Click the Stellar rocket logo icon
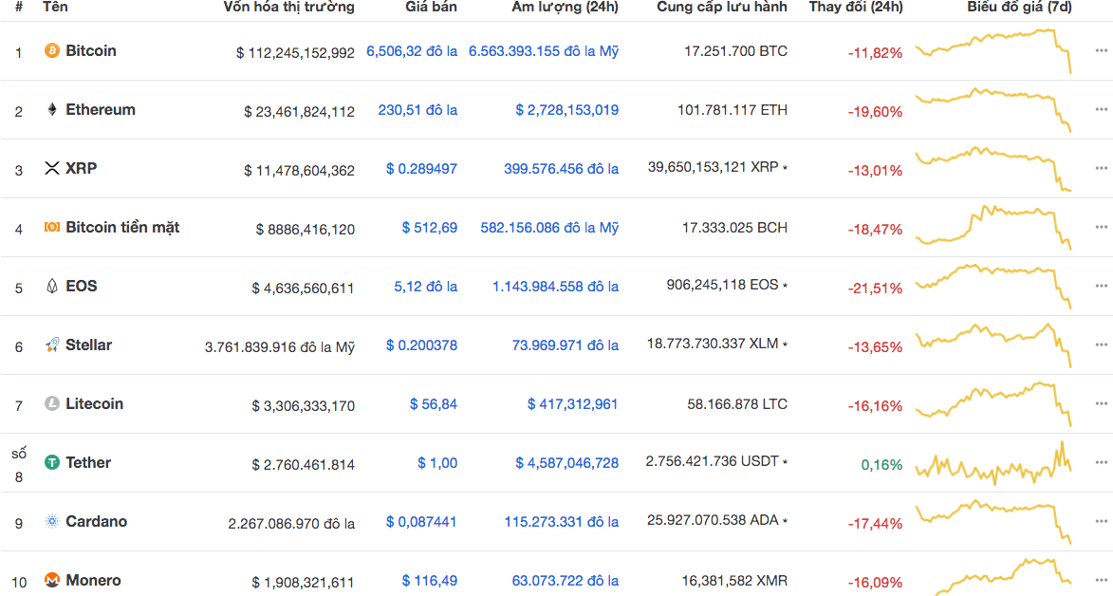The height and width of the screenshot is (596, 1113). tap(52, 345)
